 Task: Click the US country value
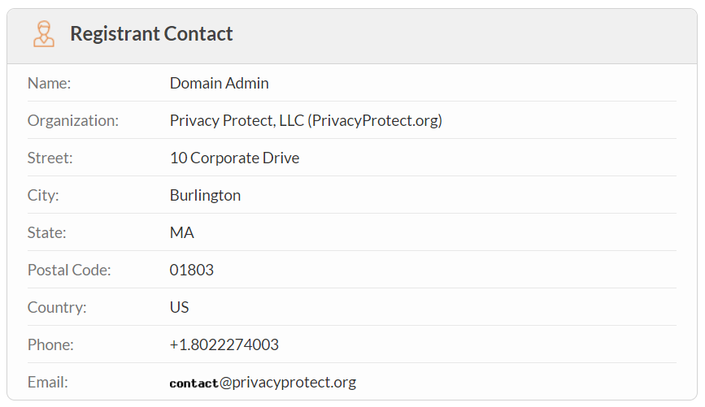pos(179,308)
